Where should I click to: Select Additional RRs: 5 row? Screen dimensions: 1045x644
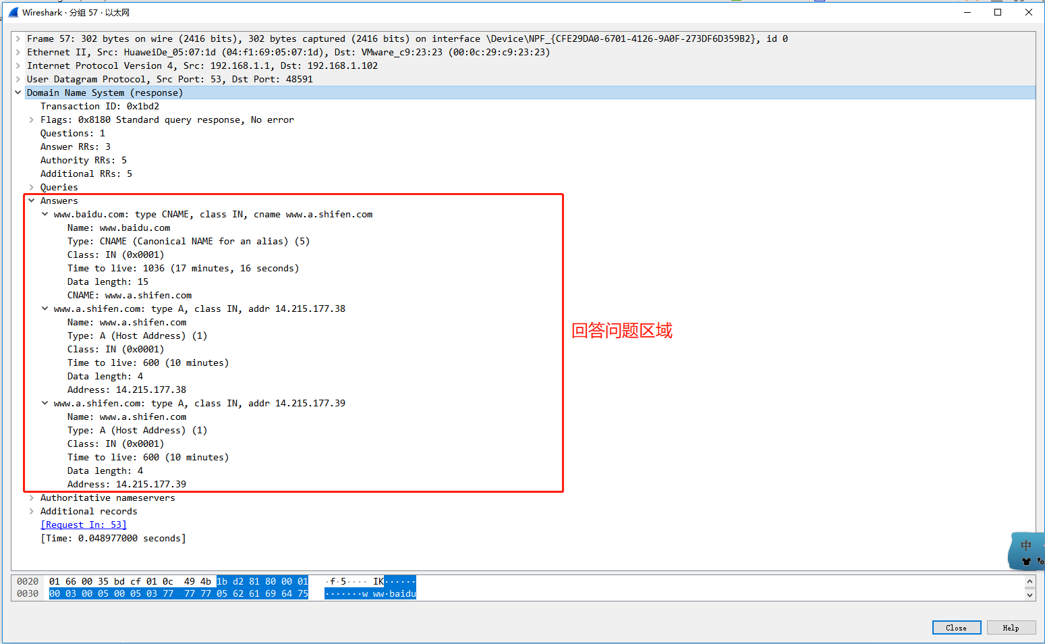86,173
